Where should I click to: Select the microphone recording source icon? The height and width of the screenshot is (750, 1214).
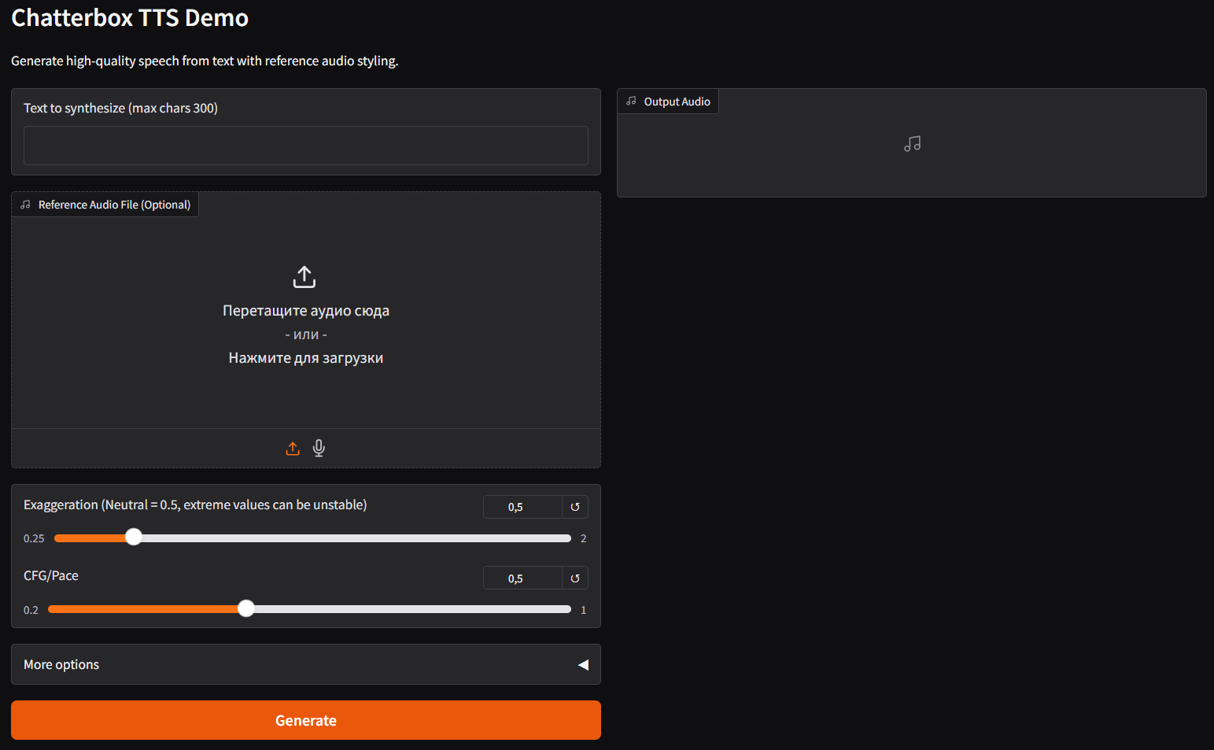[x=319, y=449]
